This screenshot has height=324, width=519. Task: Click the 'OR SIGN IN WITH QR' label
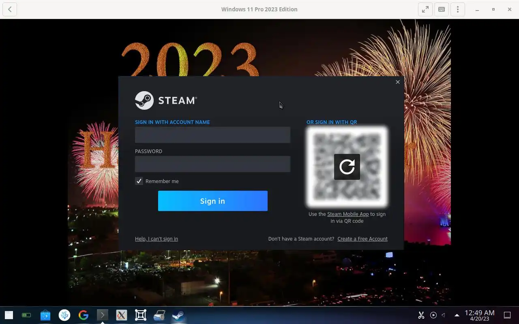point(332,122)
